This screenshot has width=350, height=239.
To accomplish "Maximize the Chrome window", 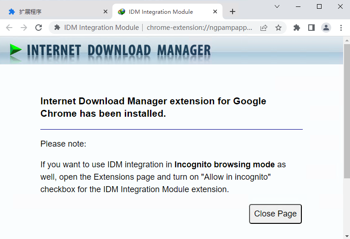I will click(x=319, y=6).
